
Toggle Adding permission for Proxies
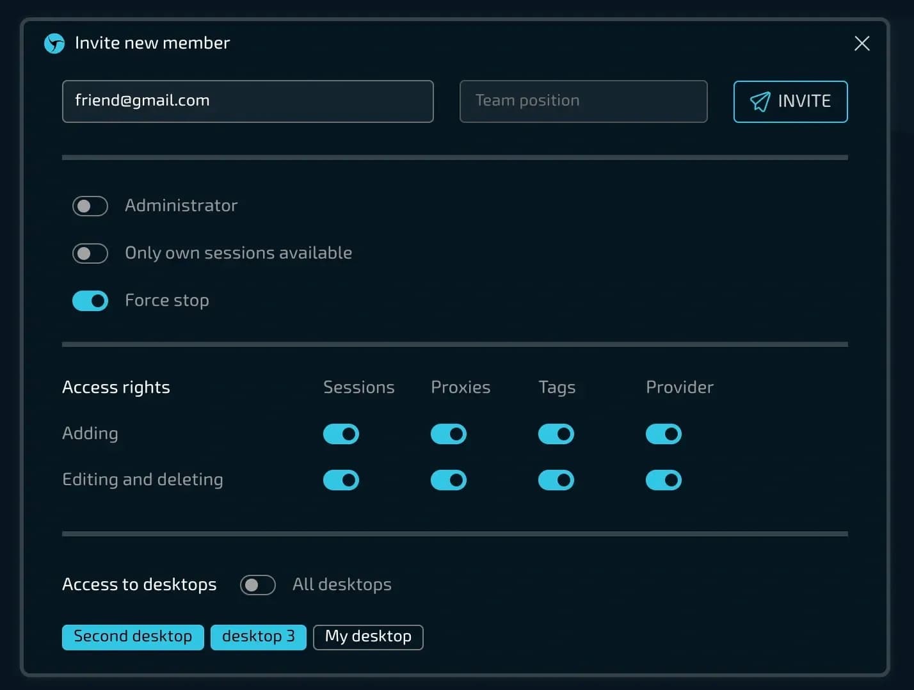pyautogui.click(x=449, y=434)
